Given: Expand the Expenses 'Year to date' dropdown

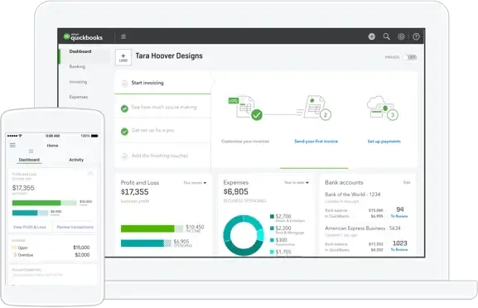Looking at the screenshot, I should click(x=297, y=182).
